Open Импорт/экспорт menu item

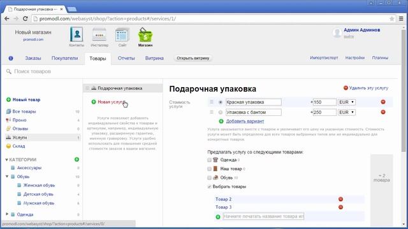(324, 58)
